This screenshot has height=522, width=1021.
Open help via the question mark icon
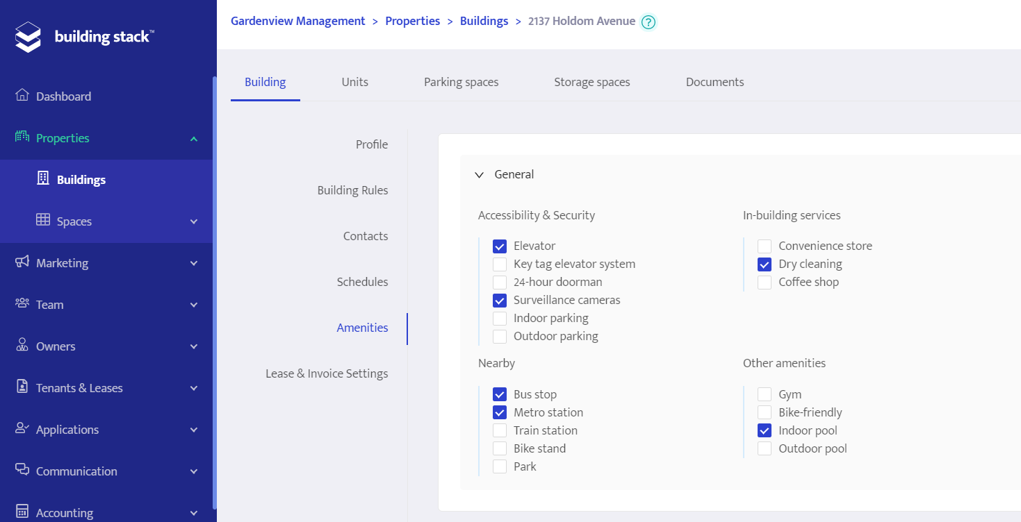click(648, 22)
